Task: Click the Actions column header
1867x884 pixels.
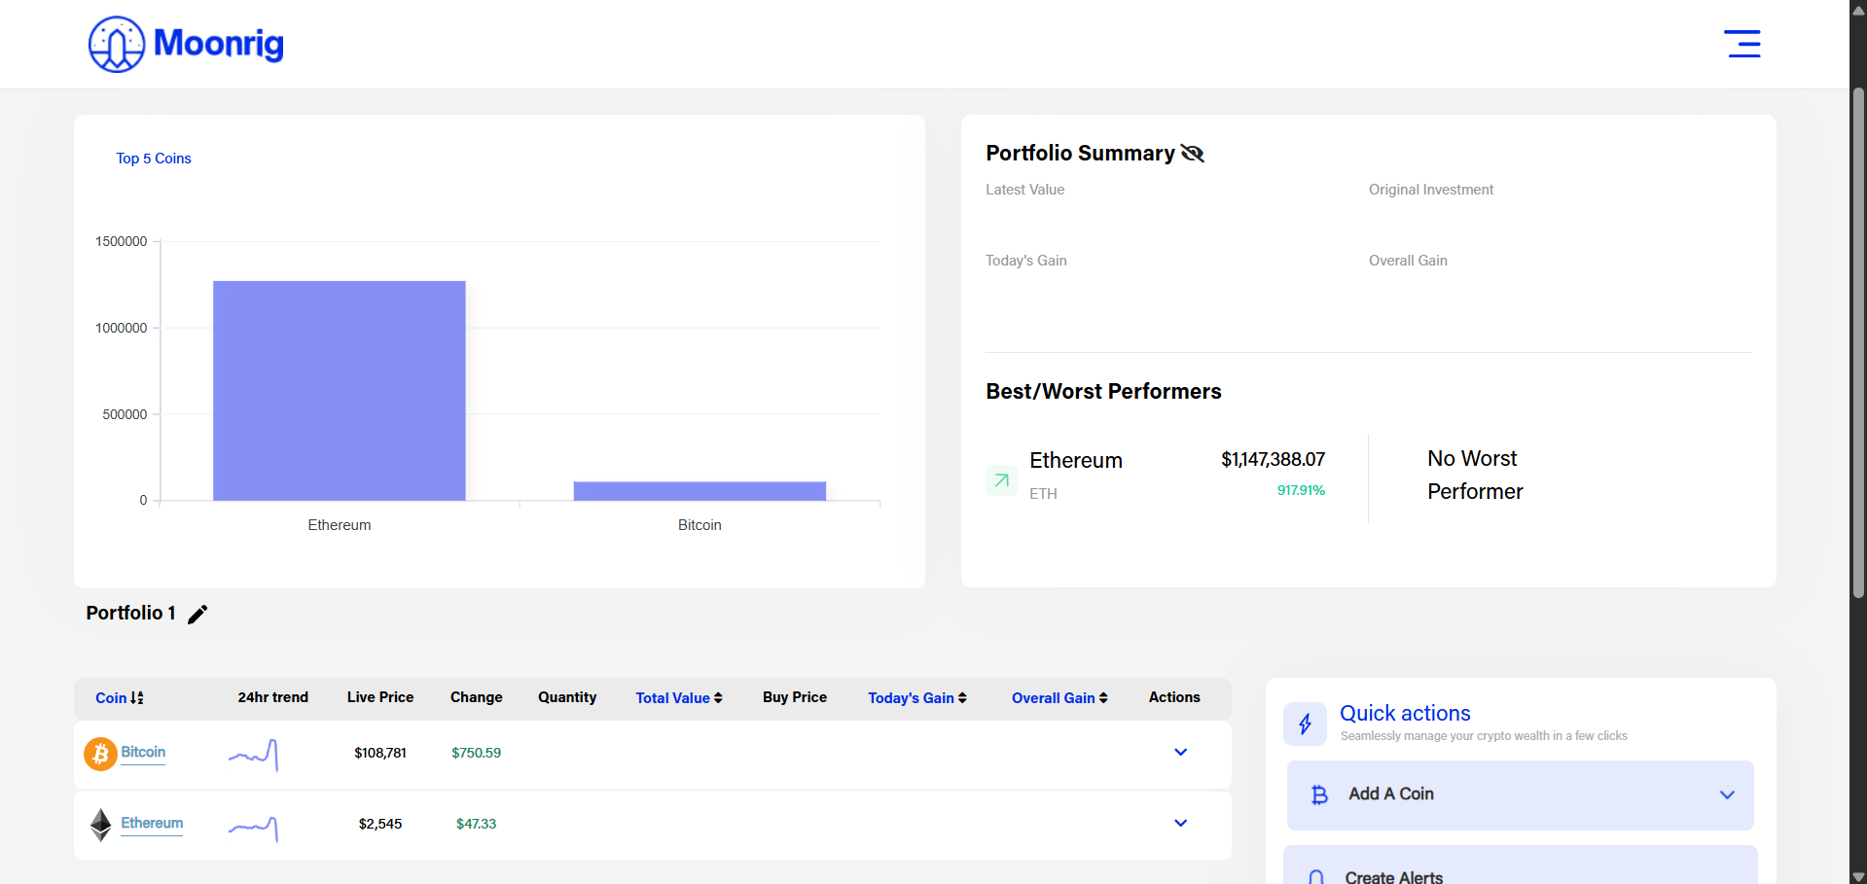Action: coord(1174,697)
